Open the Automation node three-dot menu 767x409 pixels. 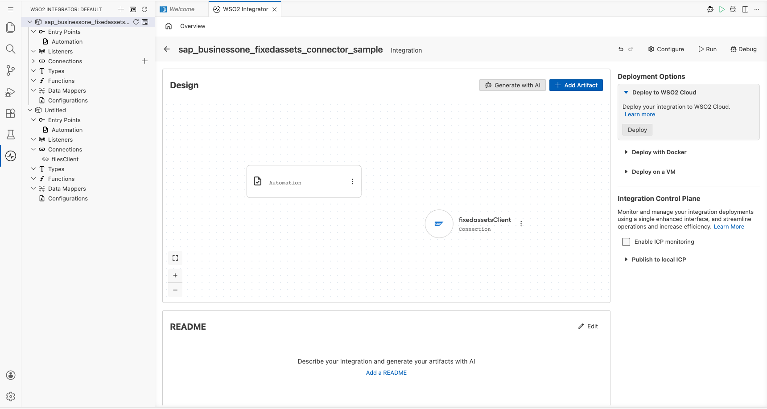352,182
